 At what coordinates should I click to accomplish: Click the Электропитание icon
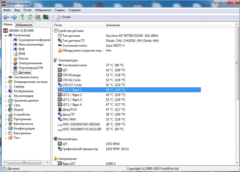tap(15, 63)
